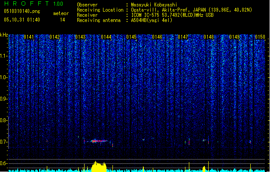Click the 'Receiving antenna' label
The width and height of the screenshot is (270, 172).
(99, 20)
